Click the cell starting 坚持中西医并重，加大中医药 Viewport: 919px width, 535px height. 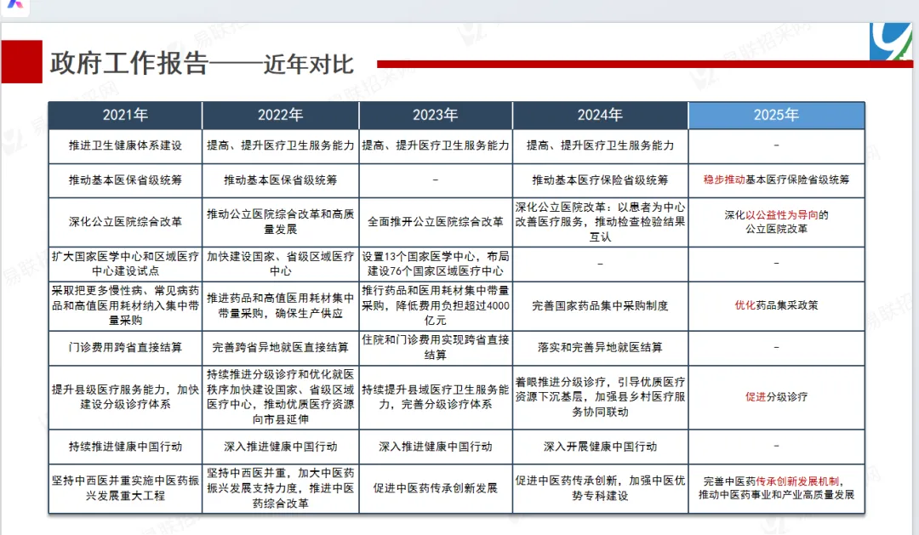[280, 489]
